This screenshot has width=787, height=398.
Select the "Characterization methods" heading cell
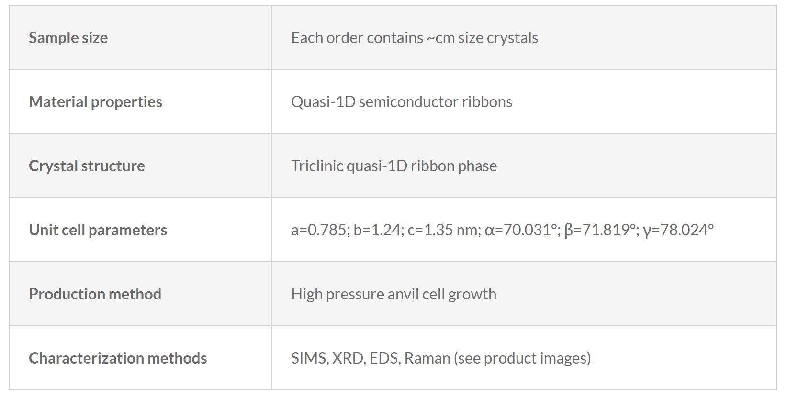(118, 358)
